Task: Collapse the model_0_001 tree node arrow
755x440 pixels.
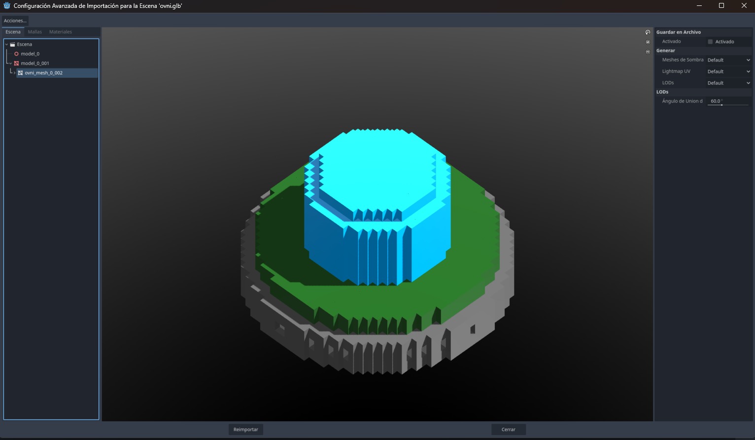Action: 10,63
